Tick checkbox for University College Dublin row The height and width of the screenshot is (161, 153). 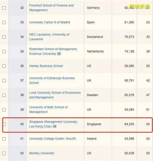[x=4, y=139]
